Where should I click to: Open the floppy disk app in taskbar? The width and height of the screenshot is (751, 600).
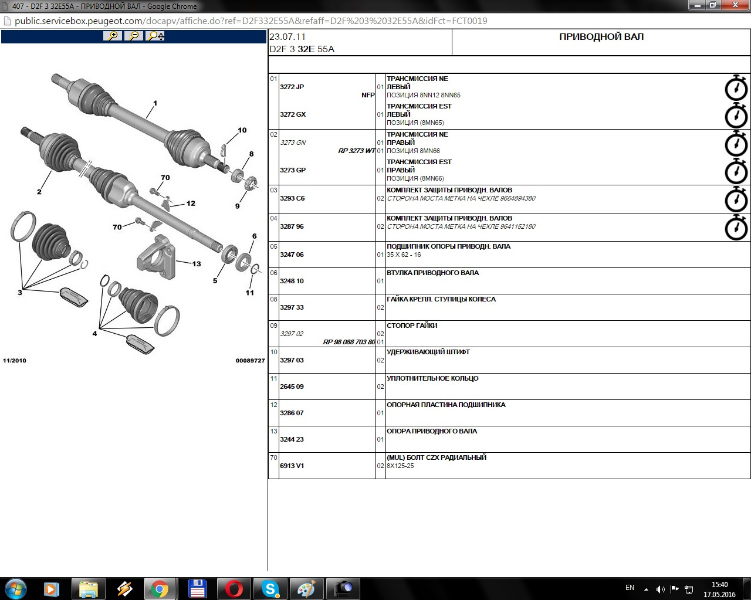tap(197, 588)
